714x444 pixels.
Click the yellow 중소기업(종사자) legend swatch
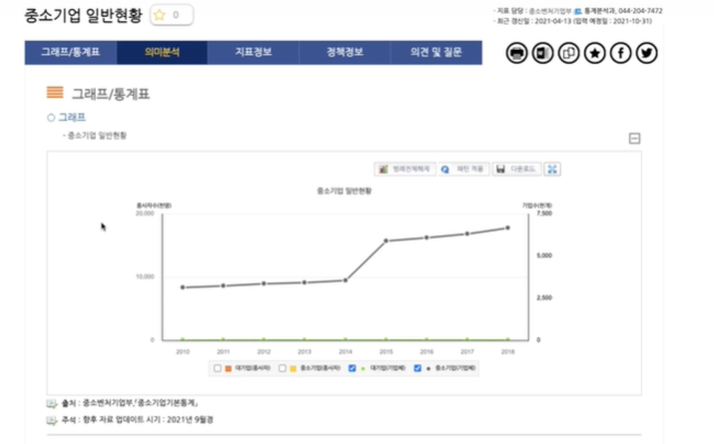point(293,368)
